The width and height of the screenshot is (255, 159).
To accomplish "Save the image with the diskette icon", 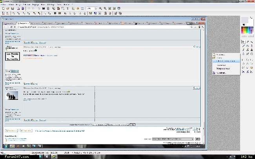I will [x=13, y=8].
